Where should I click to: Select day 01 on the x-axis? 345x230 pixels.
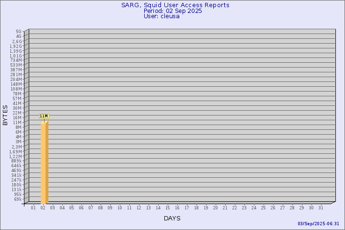(x=33, y=208)
